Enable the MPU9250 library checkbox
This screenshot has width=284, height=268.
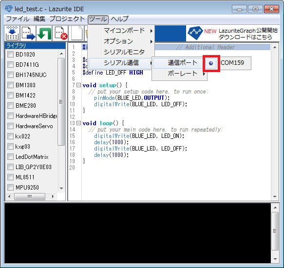[11, 187]
